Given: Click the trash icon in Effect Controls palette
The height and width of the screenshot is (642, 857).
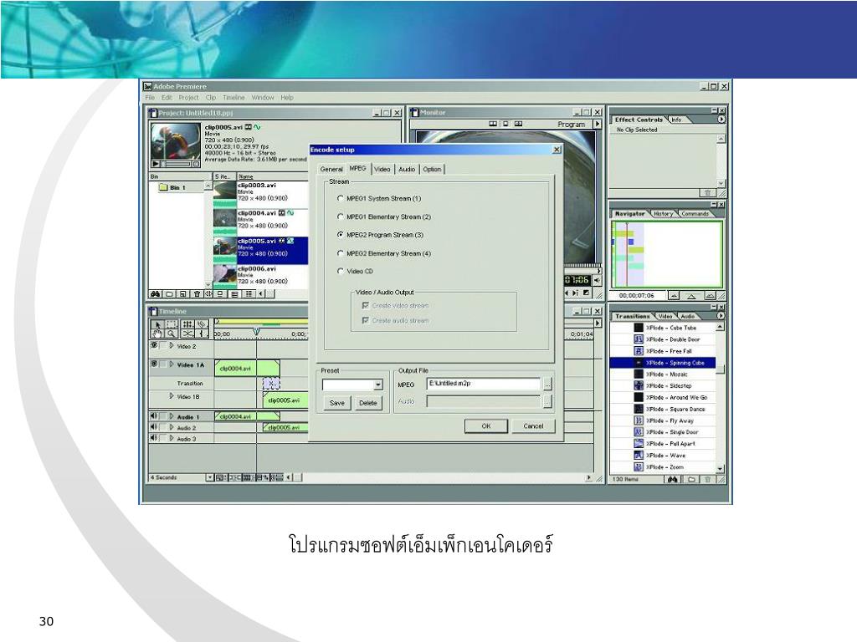Looking at the screenshot, I should [x=707, y=193].
